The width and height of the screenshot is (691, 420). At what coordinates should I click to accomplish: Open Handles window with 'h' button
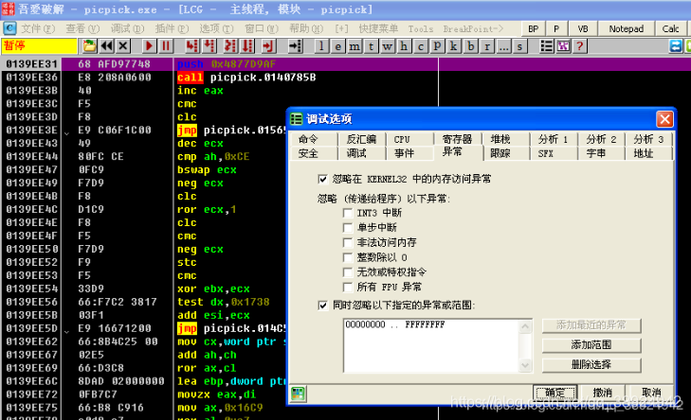(x=404, y=46)
